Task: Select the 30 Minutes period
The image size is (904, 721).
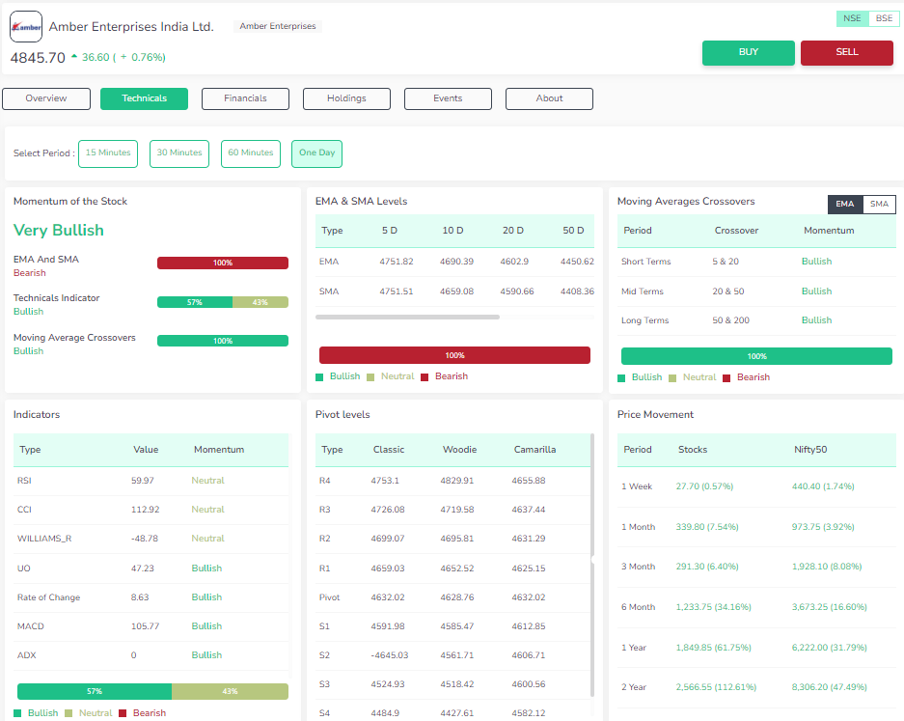Action: (179, 153)
